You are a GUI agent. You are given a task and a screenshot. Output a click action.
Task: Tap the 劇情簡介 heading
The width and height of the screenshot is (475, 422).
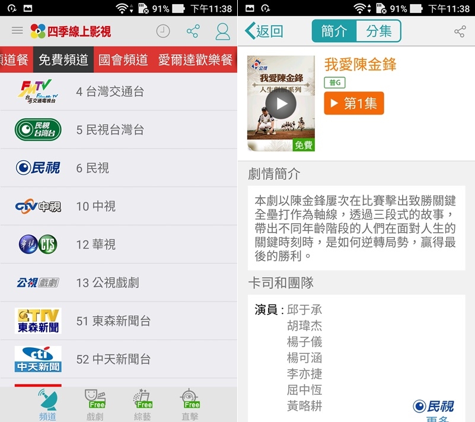[274, 174]
